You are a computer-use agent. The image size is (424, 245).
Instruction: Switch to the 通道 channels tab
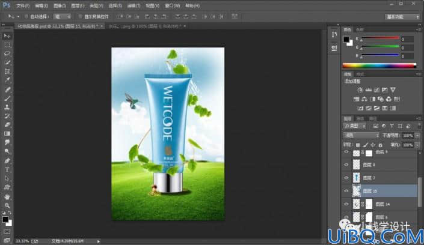coord(360,118)
